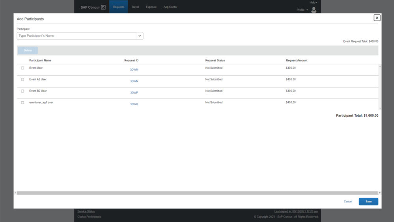
Task: Click the Request Amount column header
Action: pos(297,60)
